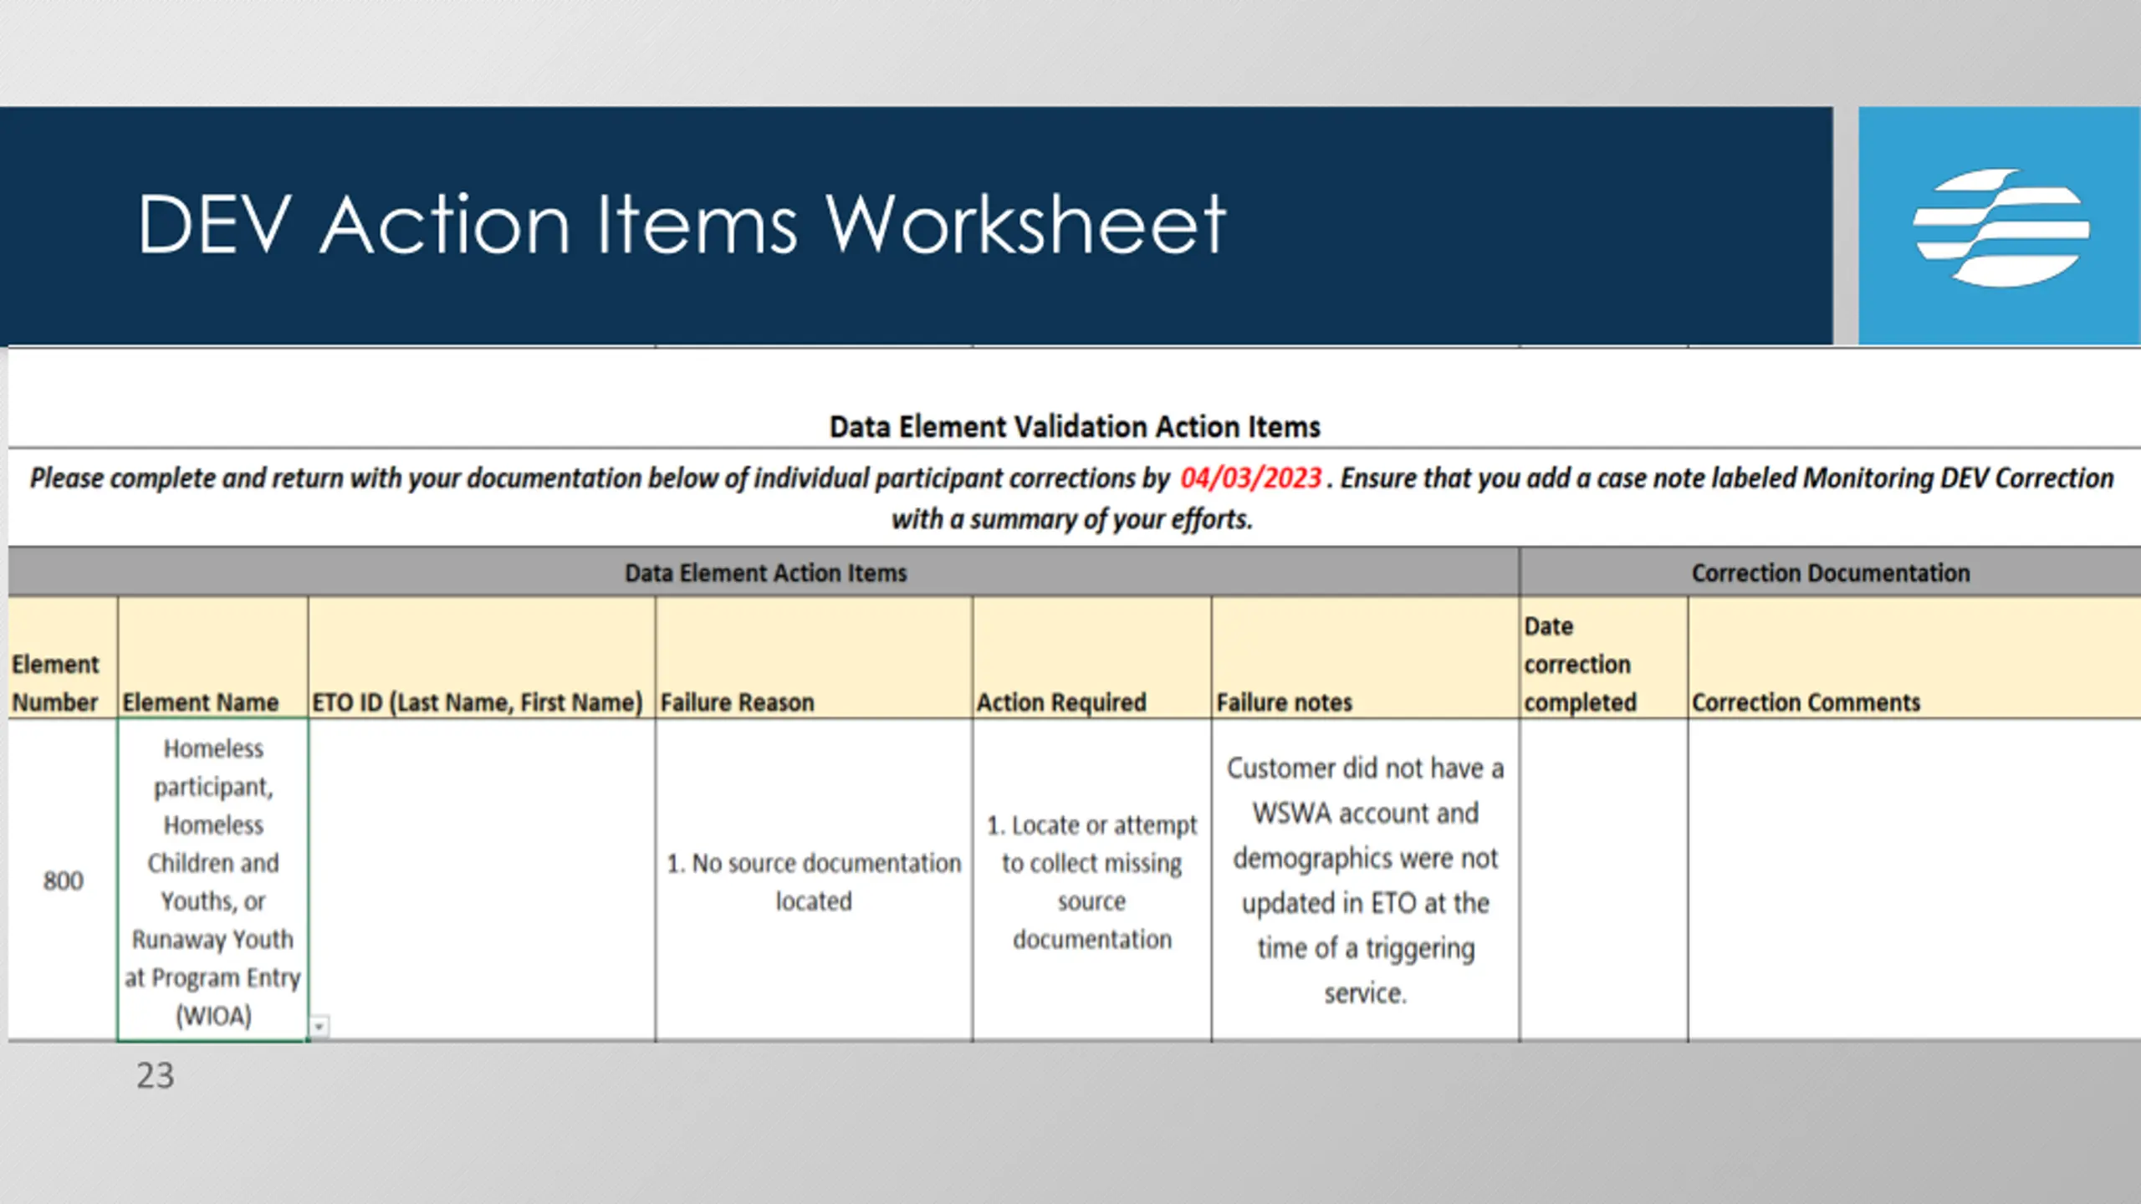
Task: Select the 'Data Element Action Items' group header
Action: [x=764, y=573]
